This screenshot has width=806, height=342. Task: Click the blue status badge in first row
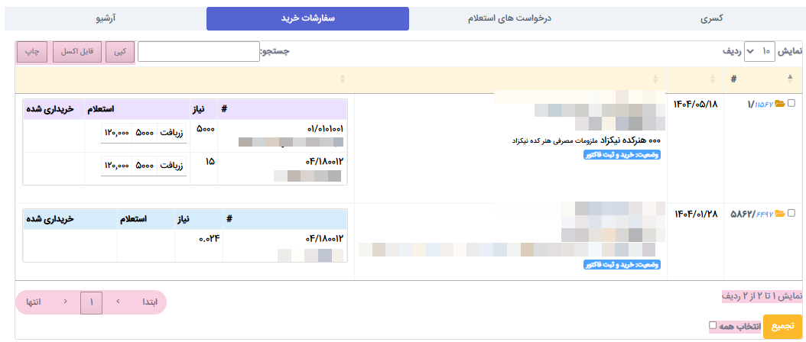[622, 155]
